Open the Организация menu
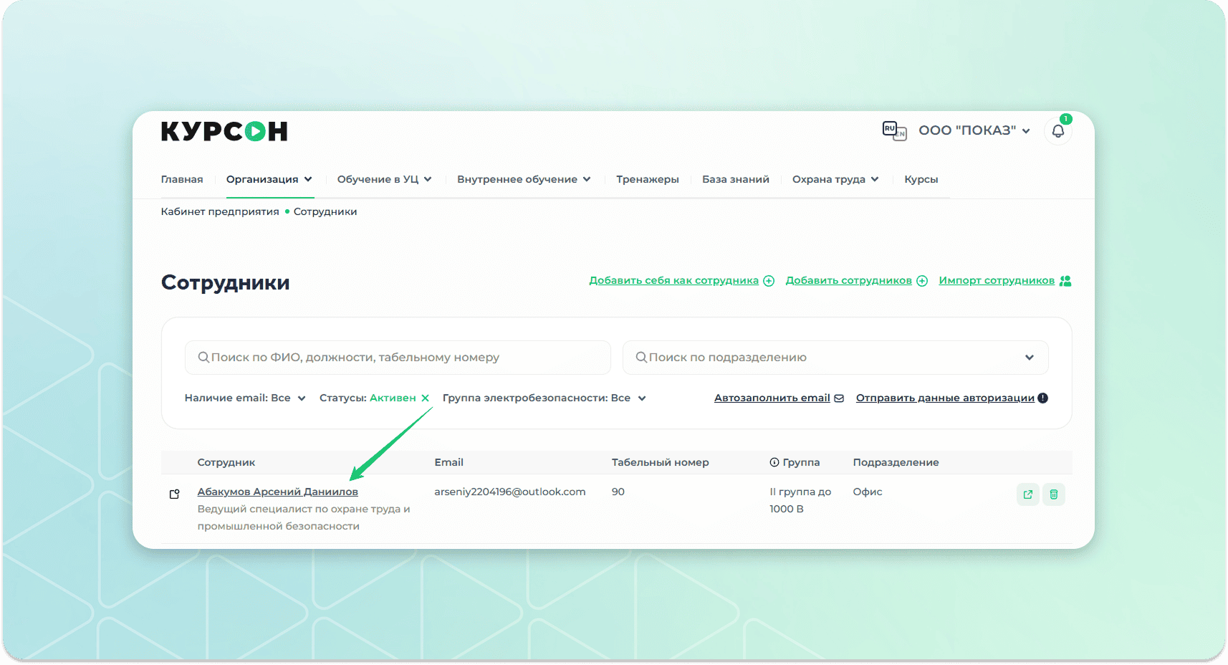This screenshot has width=1228, height=665. 269,179
